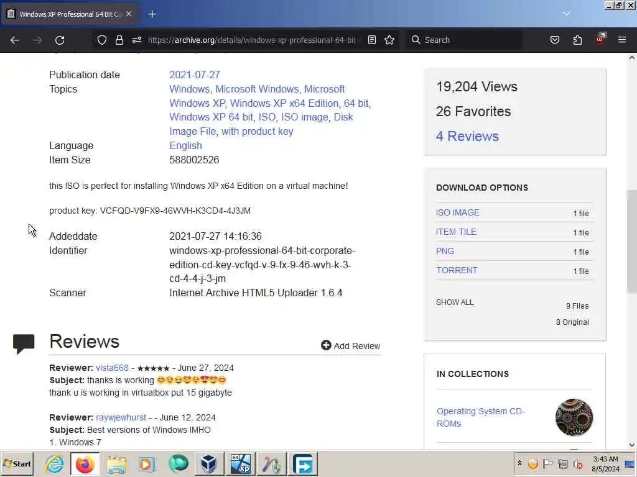Click the gears collection thumbnail

tap(574, 417)
